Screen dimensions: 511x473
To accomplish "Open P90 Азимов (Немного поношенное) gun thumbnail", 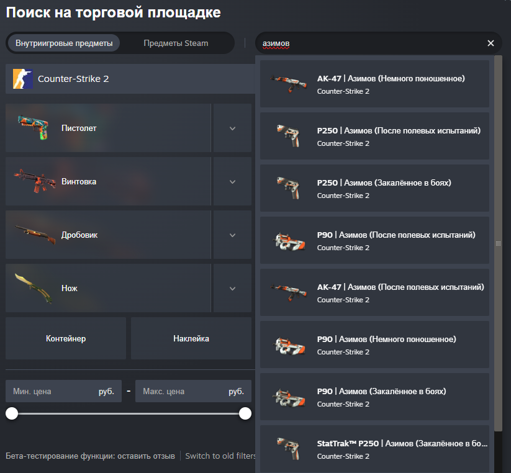I will pyautogui.click(x=289, y=345).
